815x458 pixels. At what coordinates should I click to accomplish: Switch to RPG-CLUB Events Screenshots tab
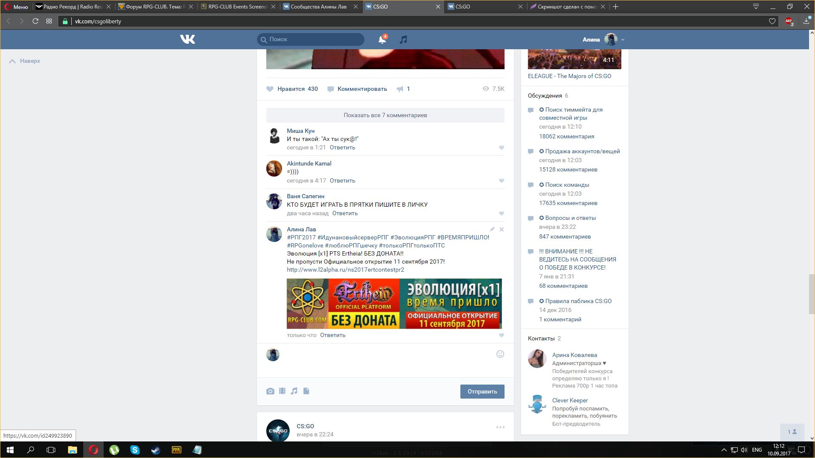[x=238, y=7]
